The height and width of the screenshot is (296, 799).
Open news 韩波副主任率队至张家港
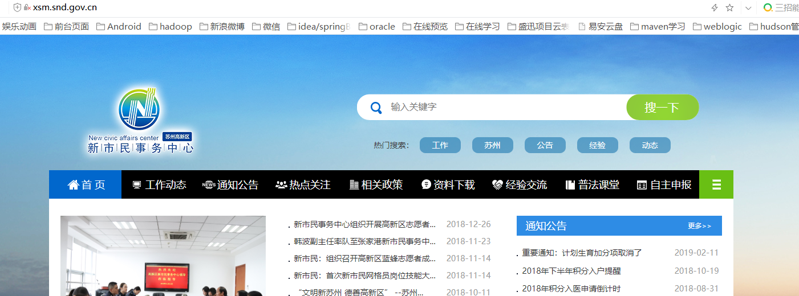coord(365,241)
